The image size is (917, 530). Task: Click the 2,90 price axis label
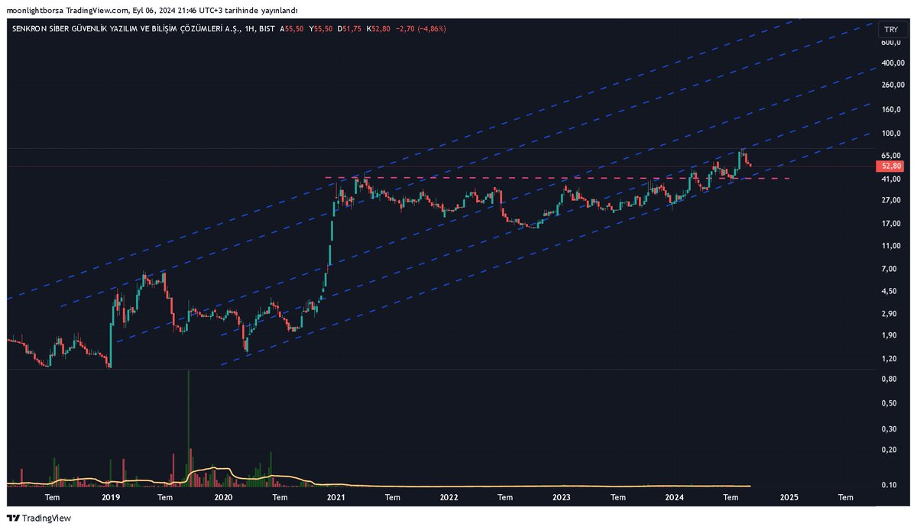887,314
